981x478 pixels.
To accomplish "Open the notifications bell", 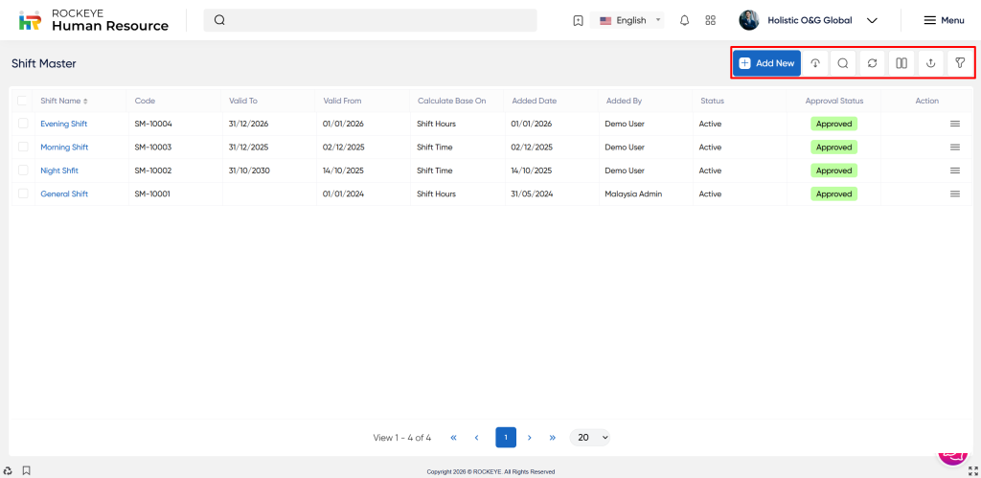I will 684,20.
